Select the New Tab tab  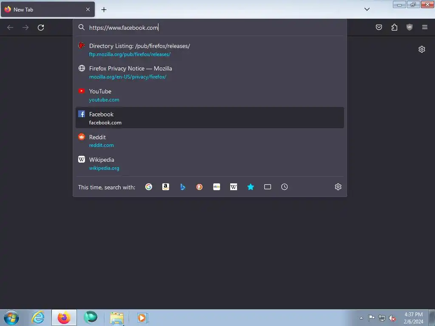[48, 9]
